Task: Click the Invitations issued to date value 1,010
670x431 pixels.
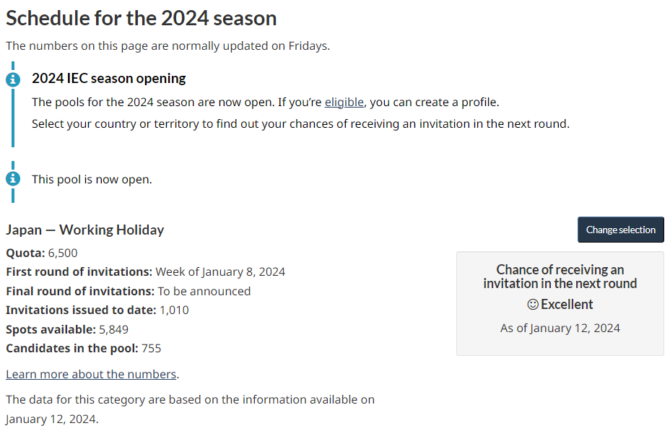Action: pos(174,310)
